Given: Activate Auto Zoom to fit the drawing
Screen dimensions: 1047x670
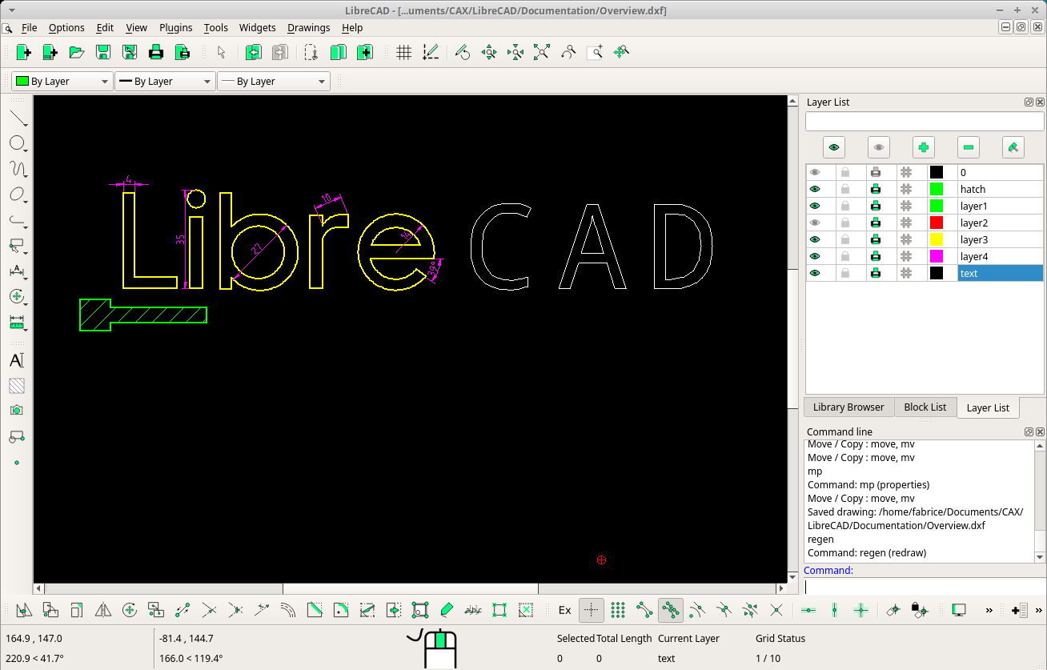Looking at the screenshot, I should [x=542, y=52].
